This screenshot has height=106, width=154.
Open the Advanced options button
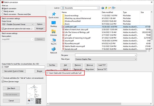click(x=40, y=29)
